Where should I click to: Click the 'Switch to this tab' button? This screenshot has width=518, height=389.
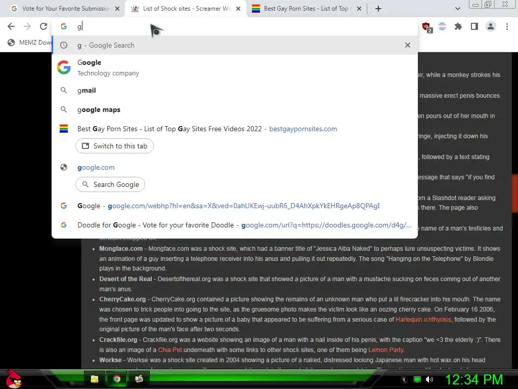[x=114, y=146]
